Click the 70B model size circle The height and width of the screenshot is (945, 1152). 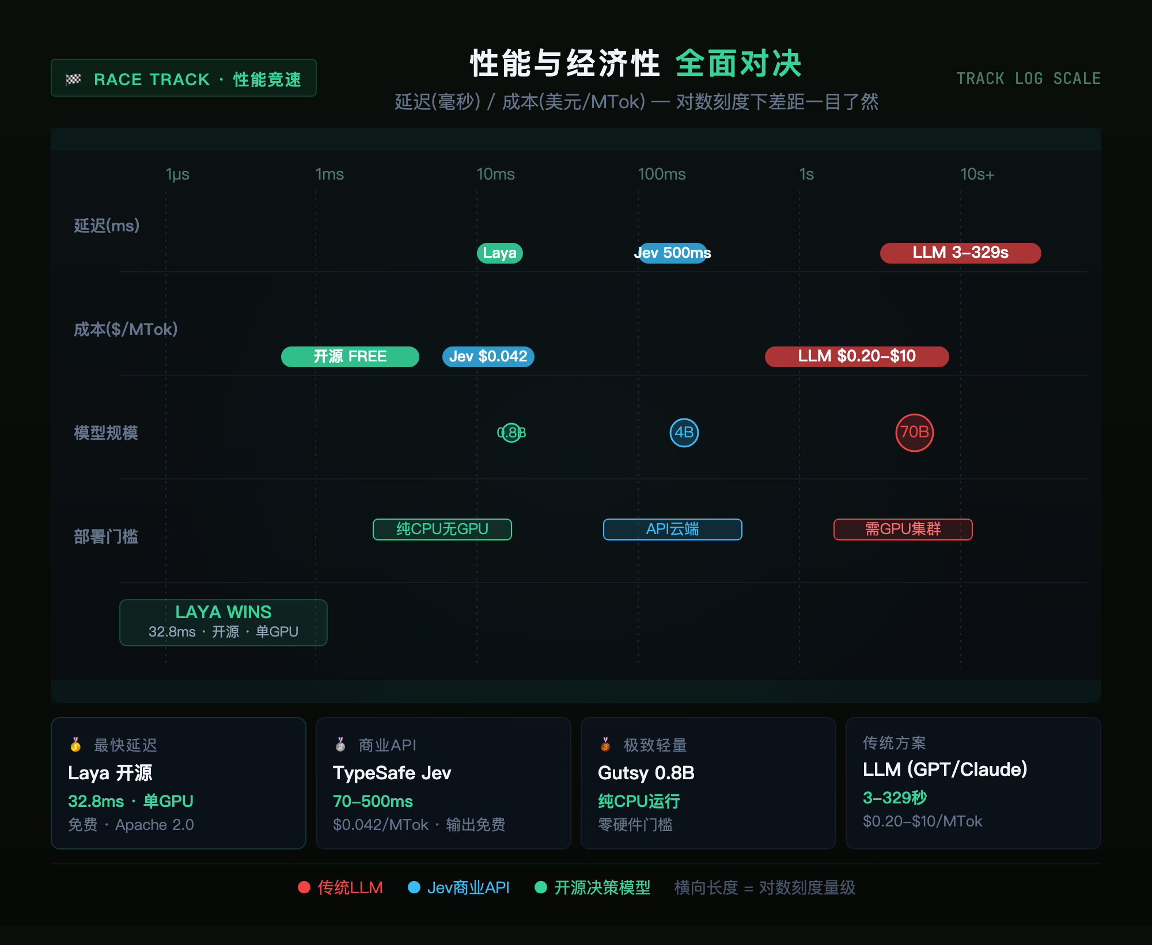click(x=915, y=432)
